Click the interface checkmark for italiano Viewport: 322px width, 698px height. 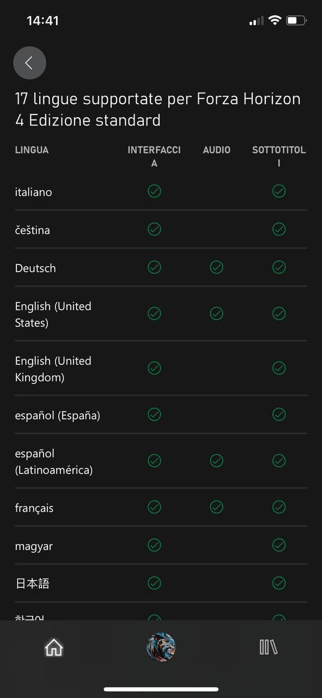click(154, 191)
